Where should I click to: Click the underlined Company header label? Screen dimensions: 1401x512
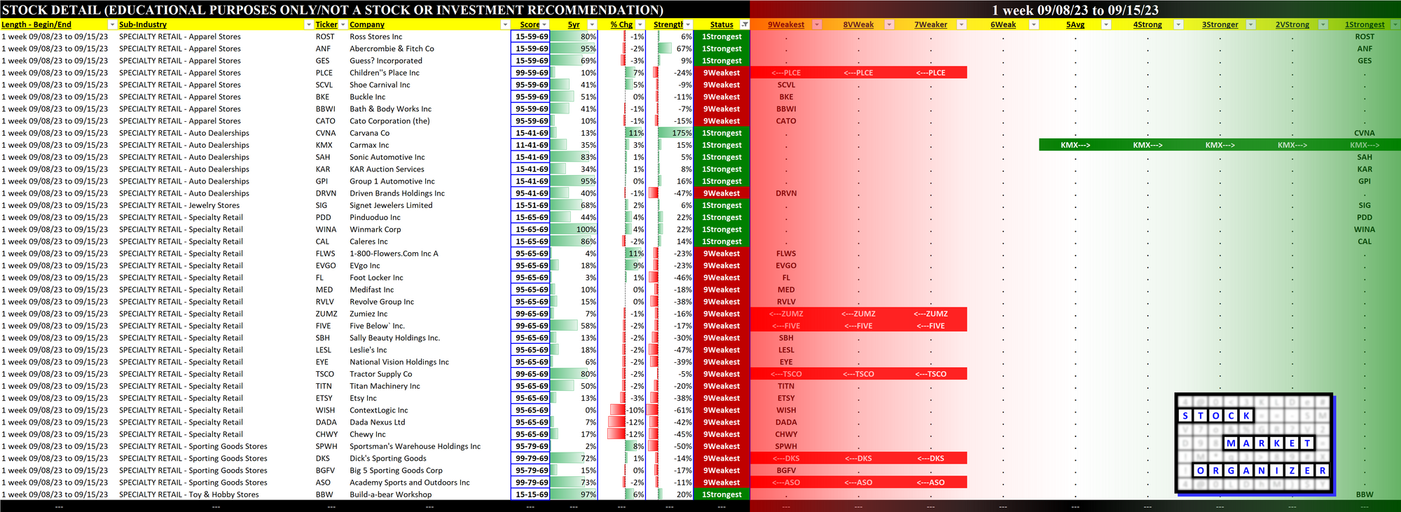coord(367,25)
